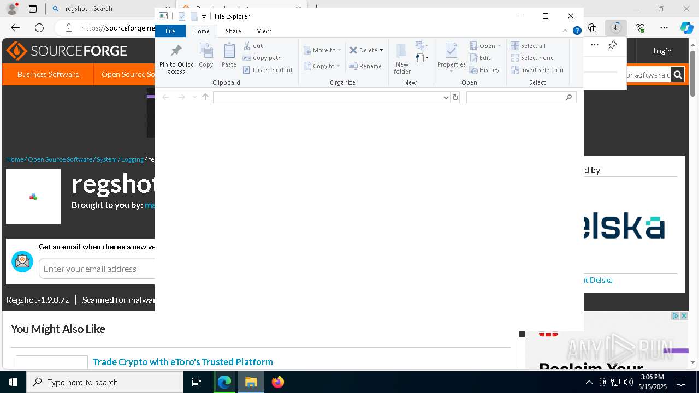This screenshot has width=699, height=393.
Task: Switch to the View ribbon tab
Action: tap(264, 31)
